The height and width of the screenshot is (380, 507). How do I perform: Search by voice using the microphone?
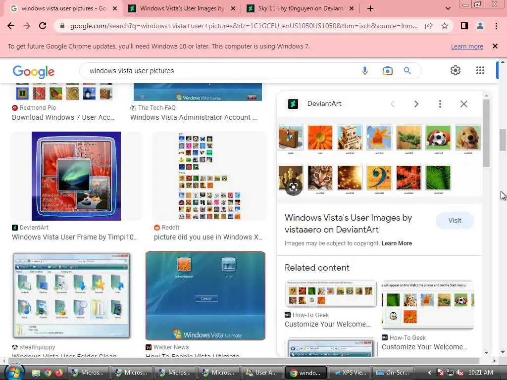(365, 71)
